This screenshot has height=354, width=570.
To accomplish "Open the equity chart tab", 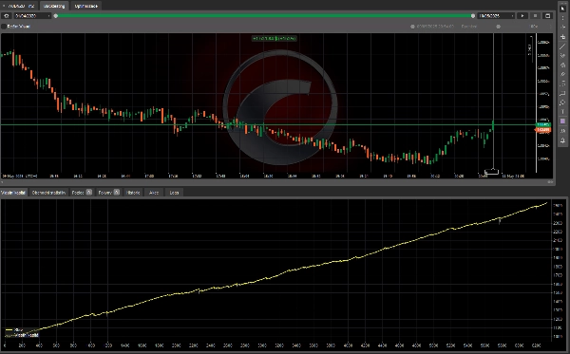I will pyautogui.click(x=14, y=193).
